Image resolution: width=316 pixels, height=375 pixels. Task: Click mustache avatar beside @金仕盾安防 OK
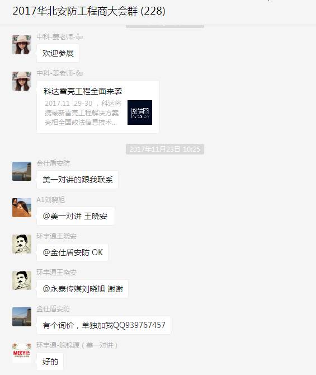tap(22, 244)
